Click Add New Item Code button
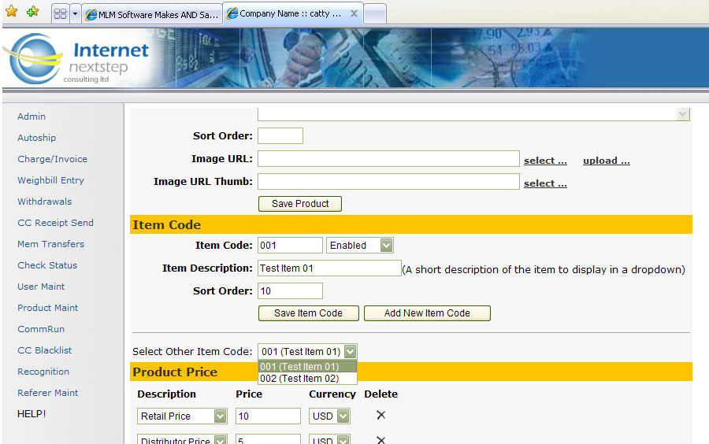This screenshot has height=444, width=709. [426, 313]
